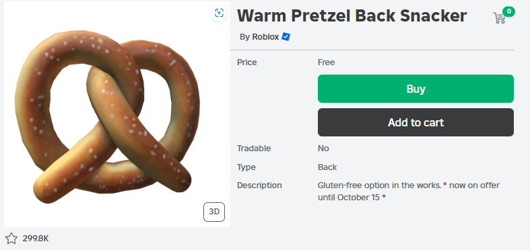Toggle the 3D view button
This screenshot has width=530, height=250.
(214, 212)
